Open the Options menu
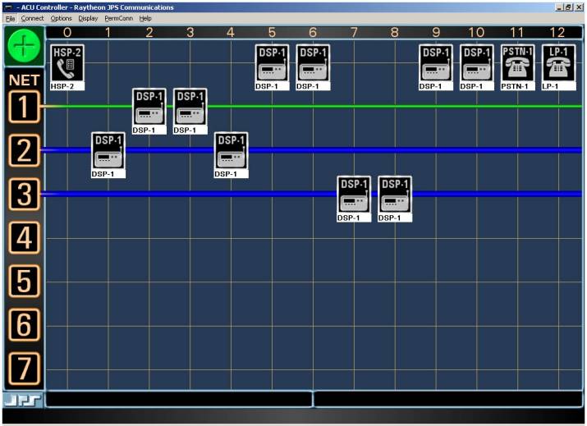This screenshot has height=426, width=587. pyautogui.click(x=61, y=18)
